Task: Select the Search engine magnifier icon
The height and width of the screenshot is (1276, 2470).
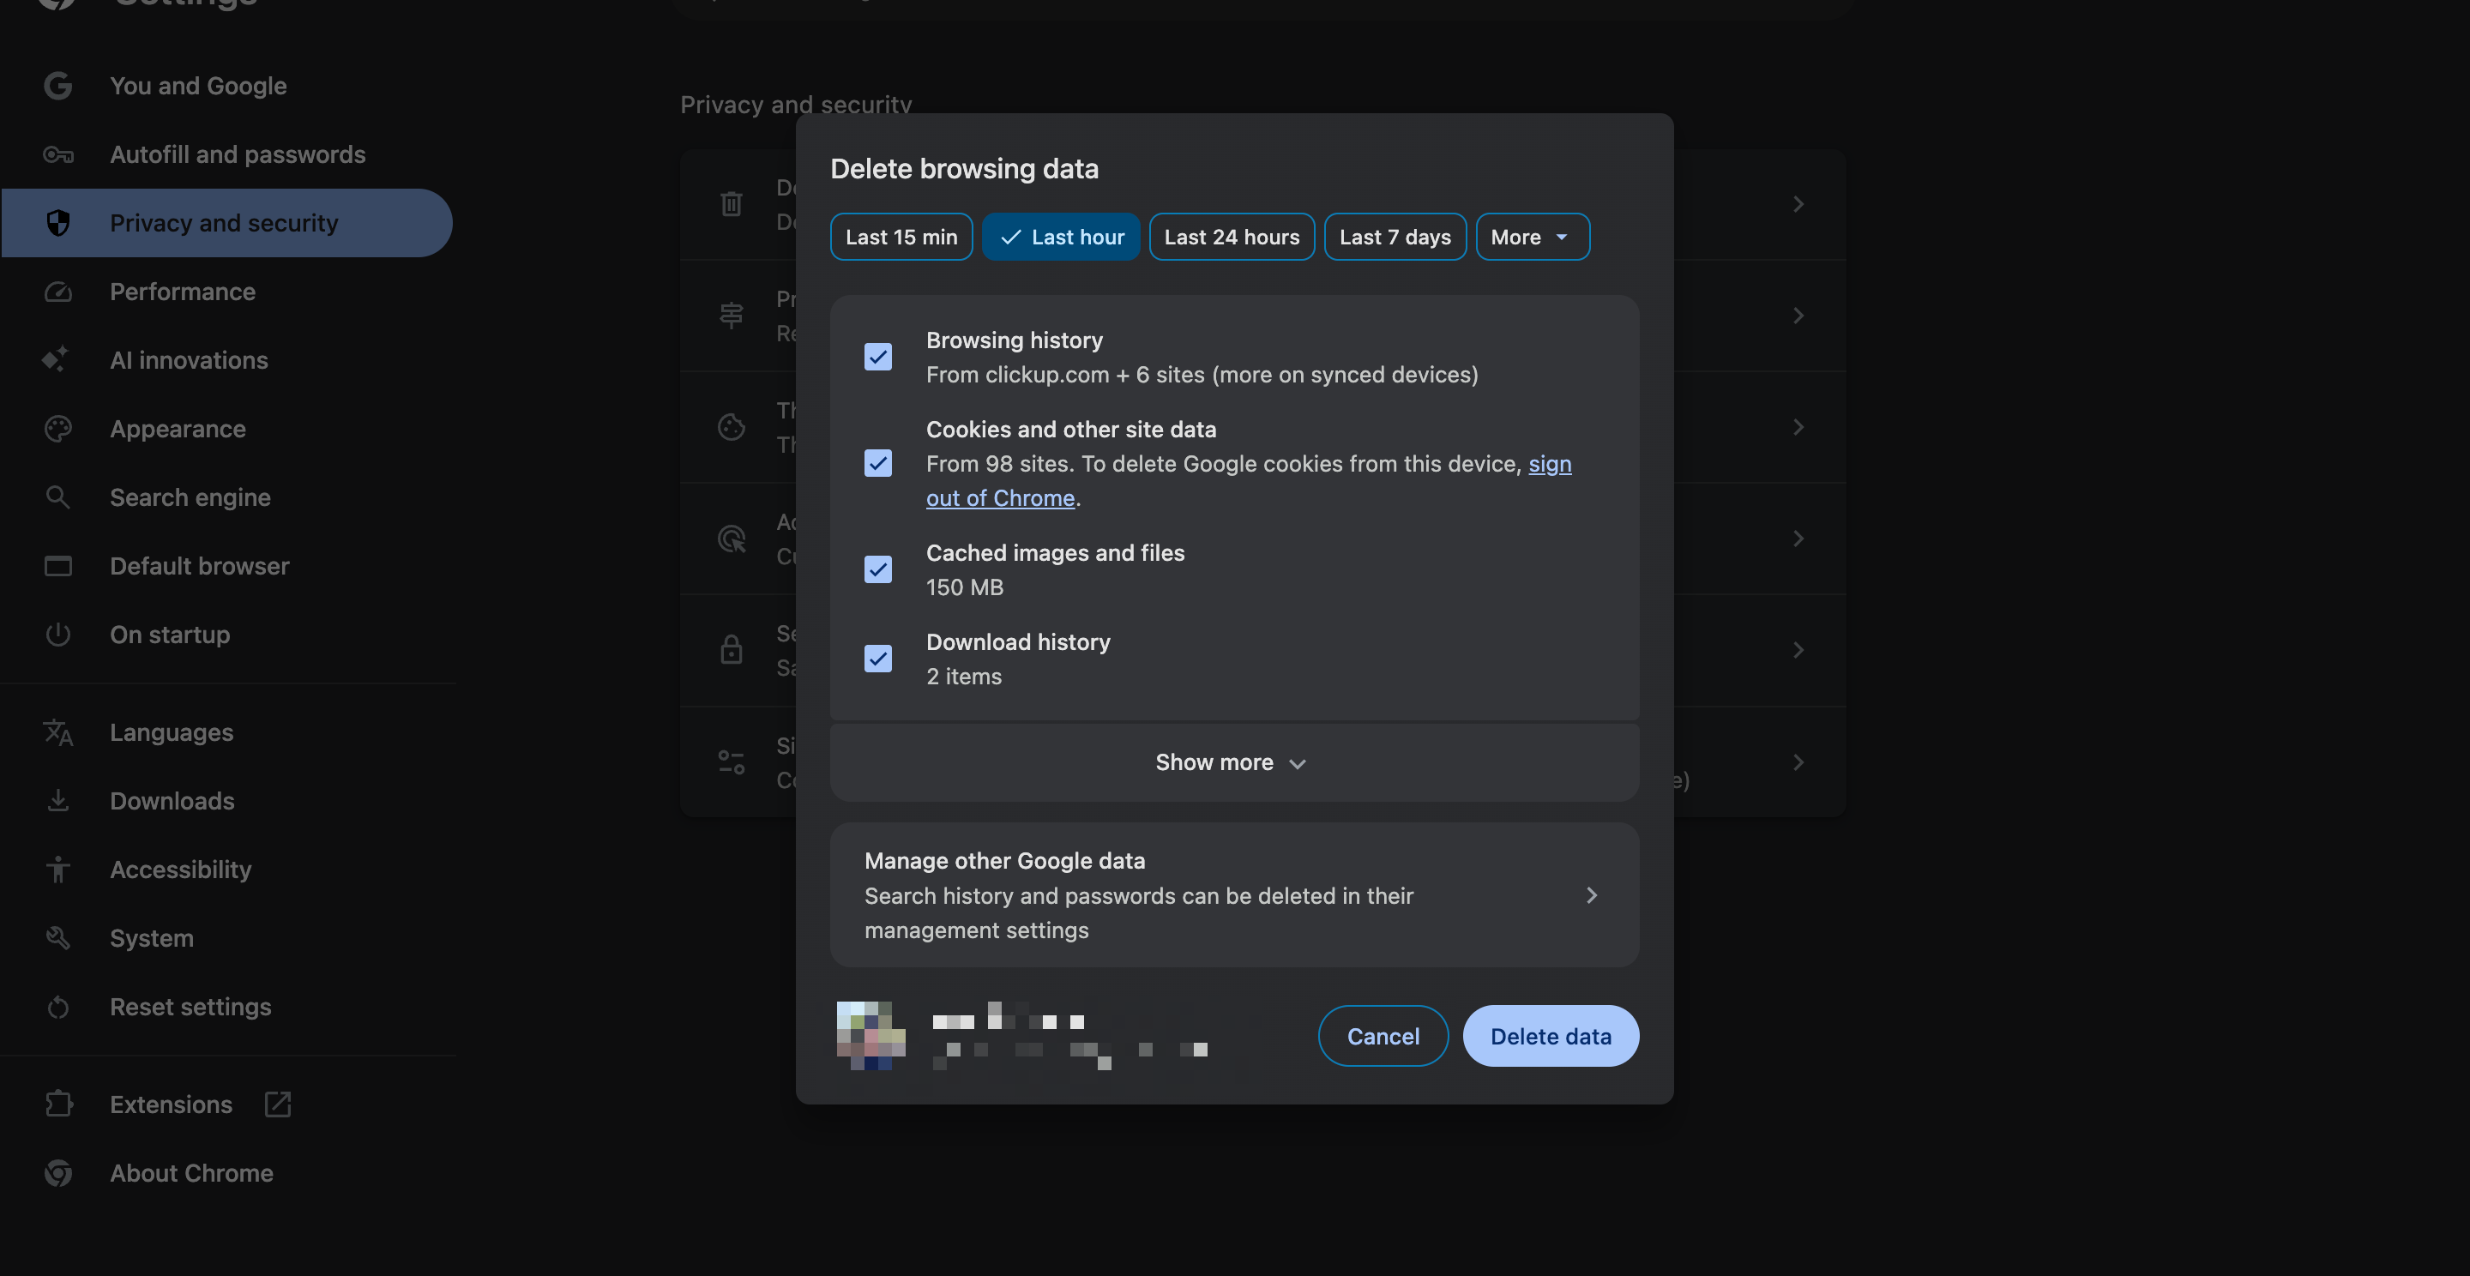Action: tap(57, 497)
